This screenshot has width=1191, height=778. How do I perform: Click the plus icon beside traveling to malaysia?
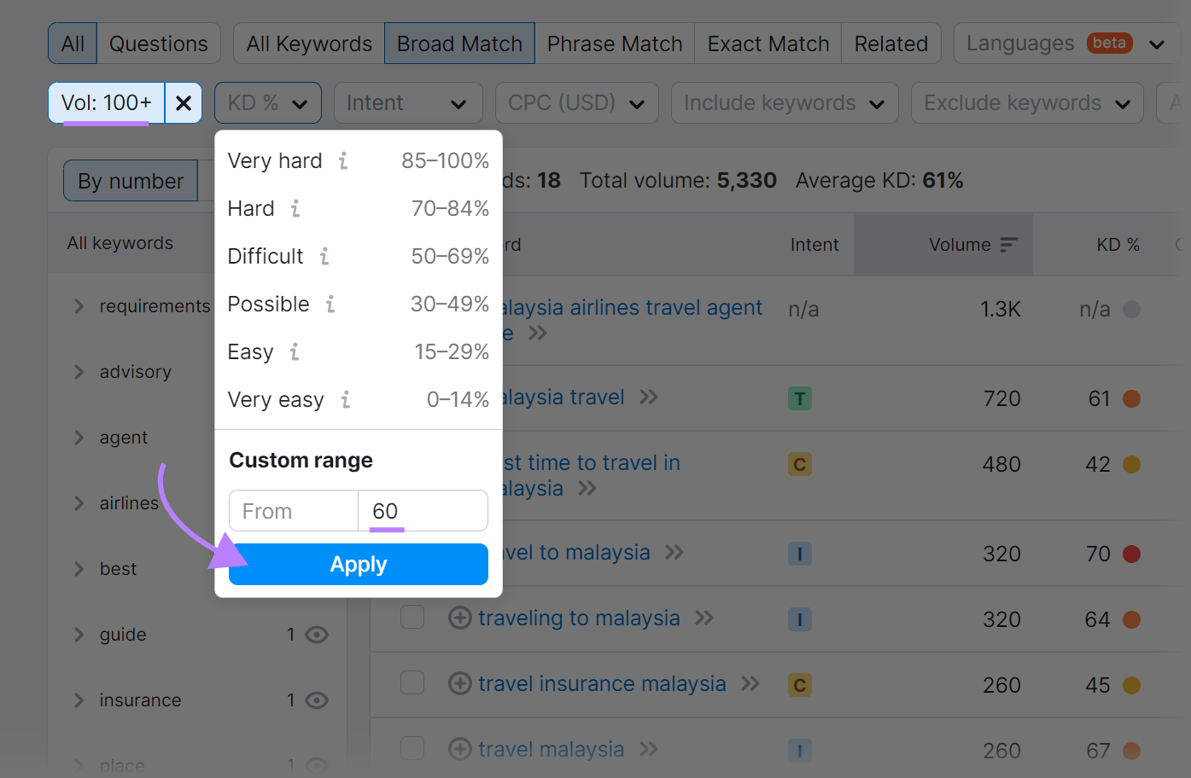coord(459,618)
